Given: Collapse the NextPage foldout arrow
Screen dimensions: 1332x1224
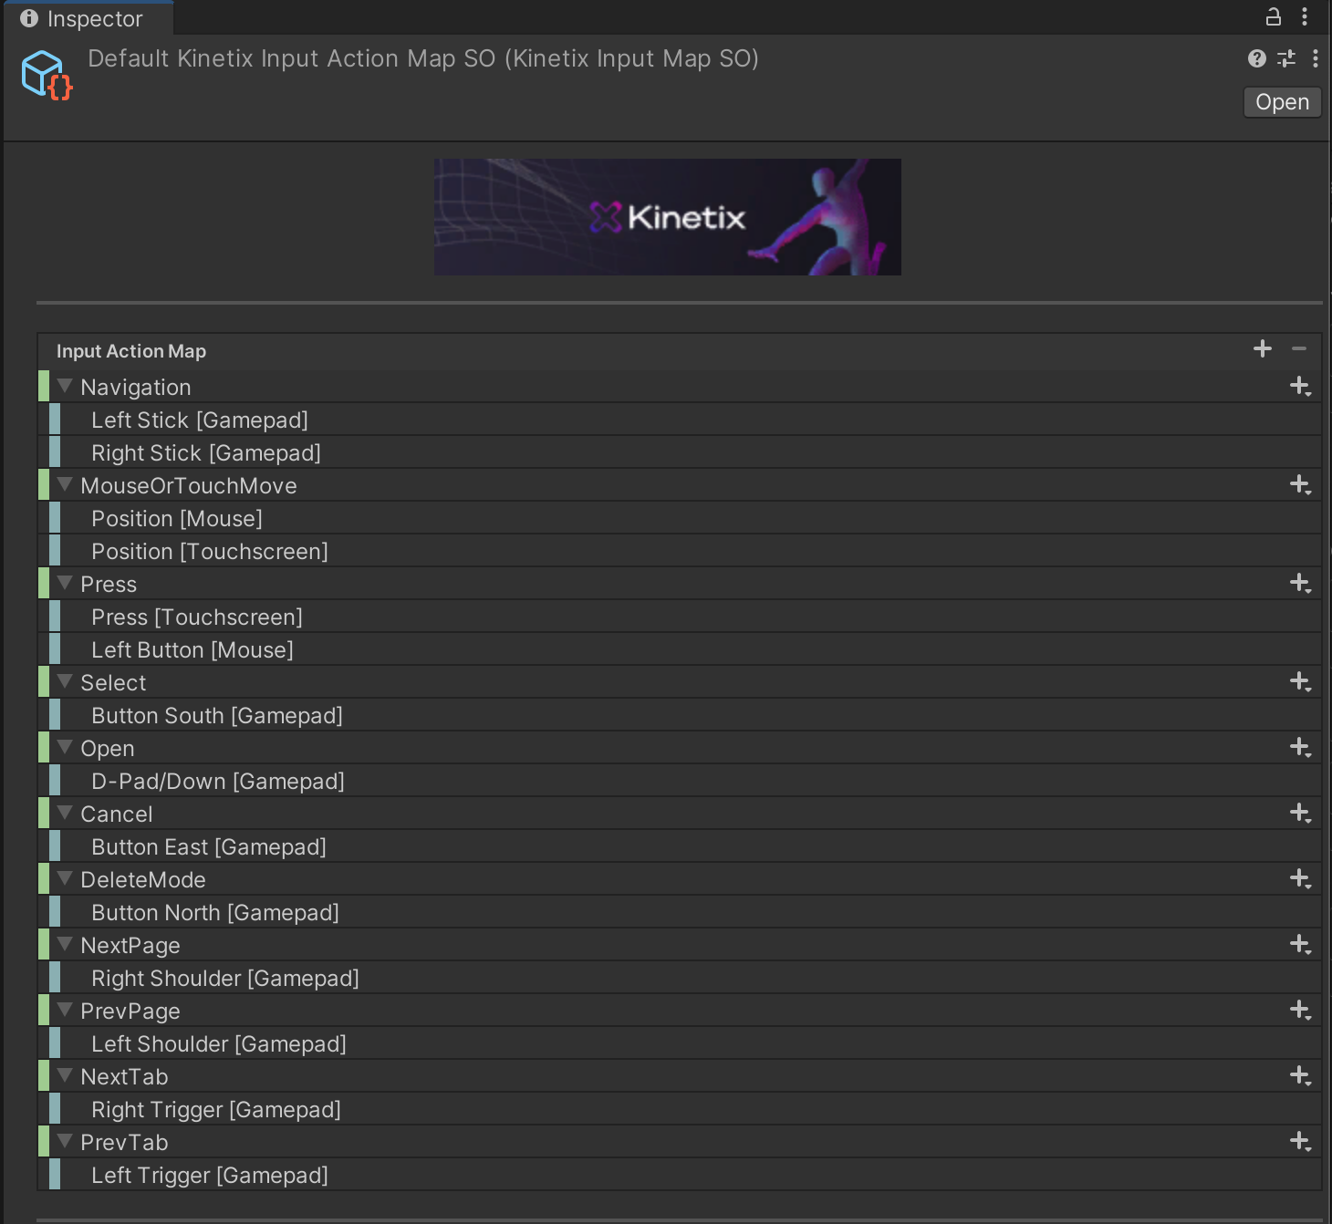Looking at the screenshot, I should click(65, 944).
